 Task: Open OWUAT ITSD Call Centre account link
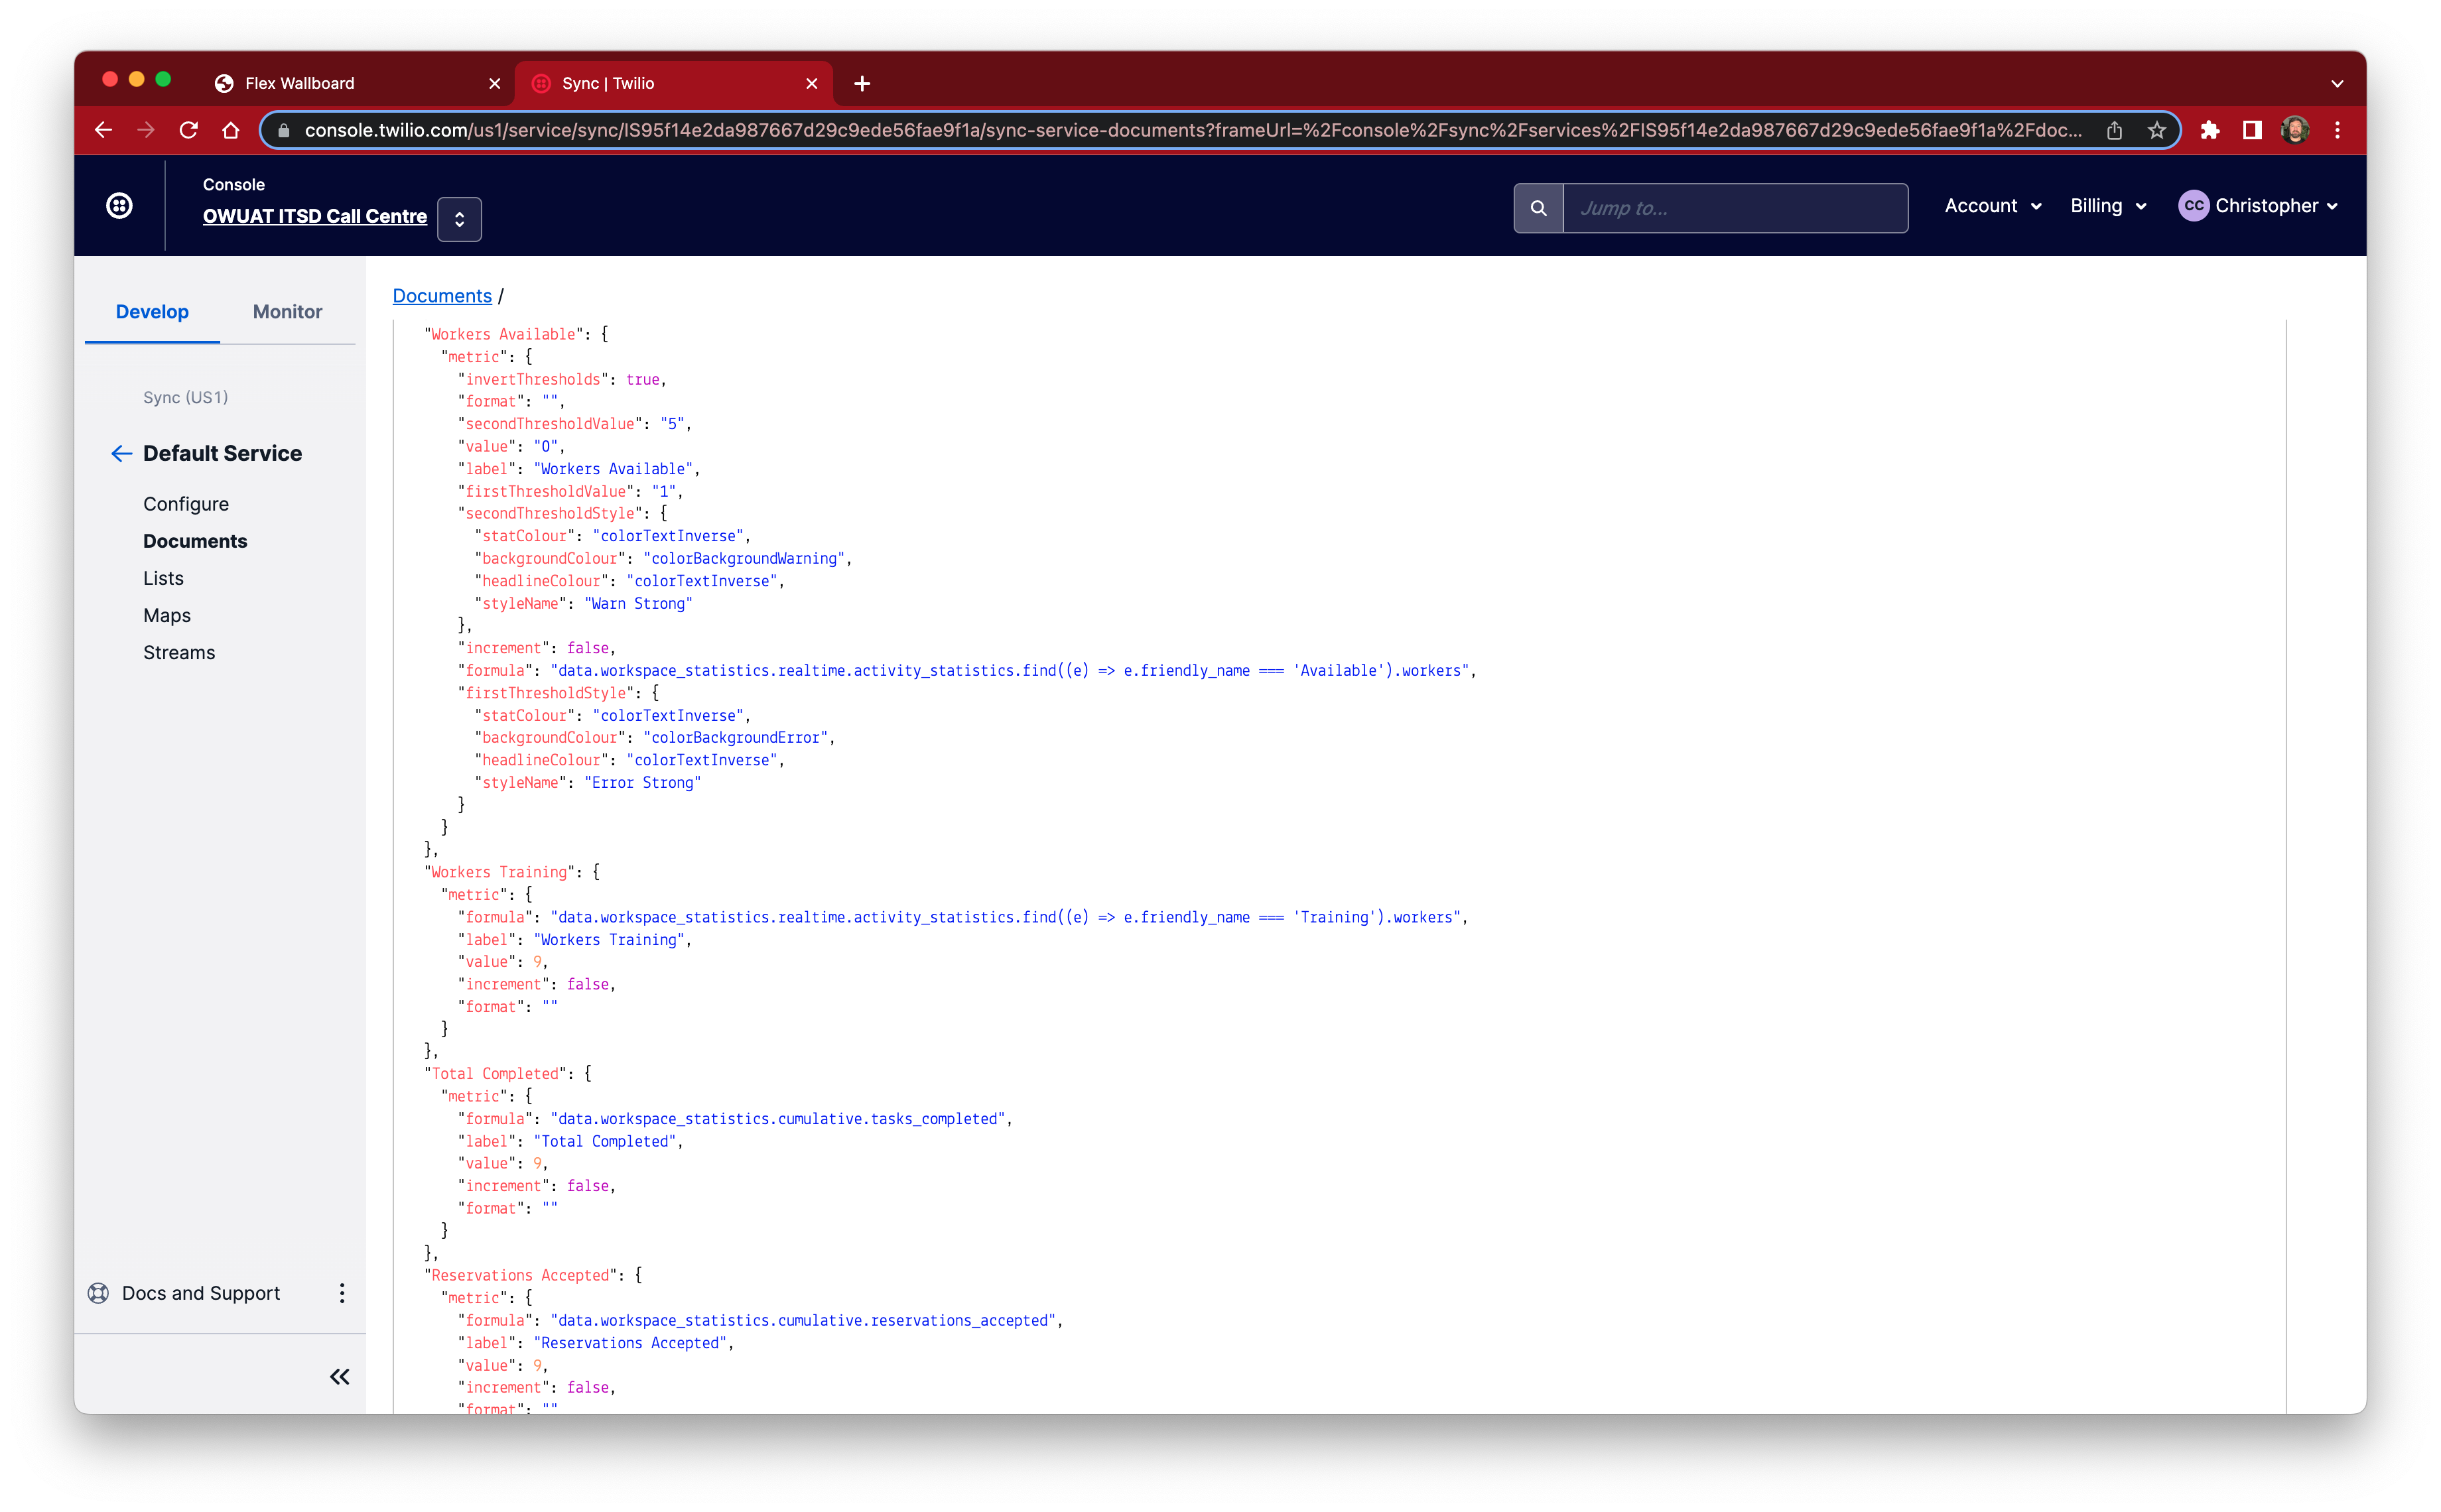[x=314, y=216]
